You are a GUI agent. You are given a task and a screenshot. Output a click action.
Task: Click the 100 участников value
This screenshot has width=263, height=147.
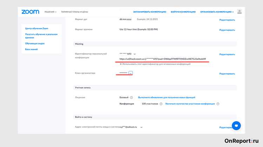(150, 104)
